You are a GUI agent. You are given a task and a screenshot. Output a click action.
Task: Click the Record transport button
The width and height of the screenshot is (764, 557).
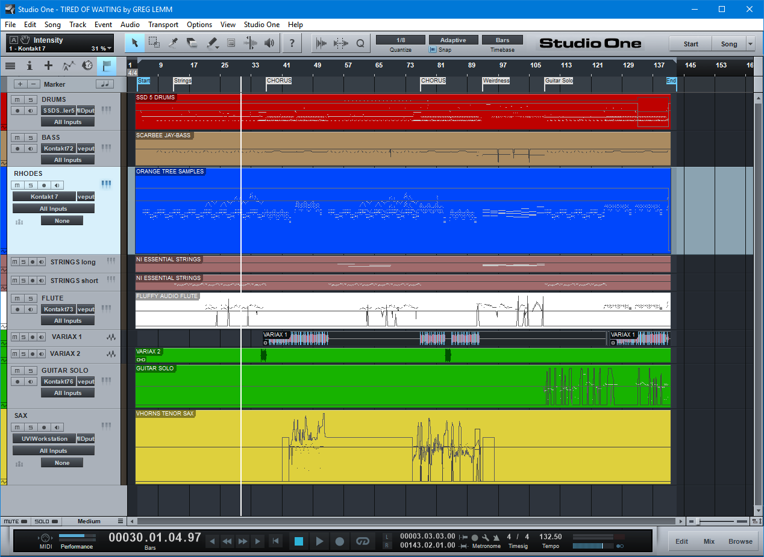tap(340, 541)
